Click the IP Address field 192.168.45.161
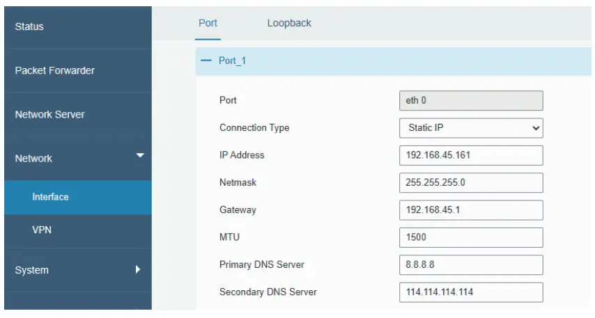Viewport: 595px width, 318px height. click(x=471, y=155)
